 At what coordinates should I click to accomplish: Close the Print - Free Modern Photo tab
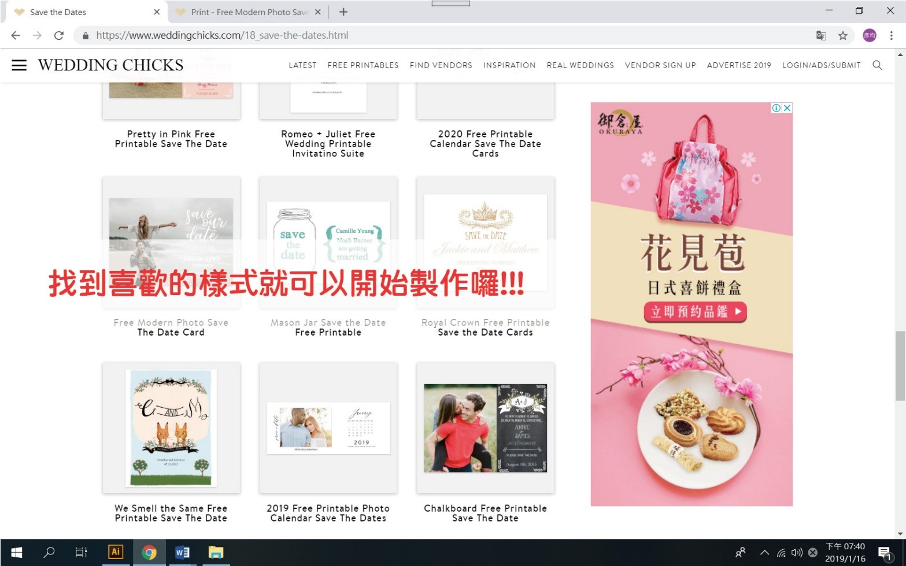pos(317,12)
